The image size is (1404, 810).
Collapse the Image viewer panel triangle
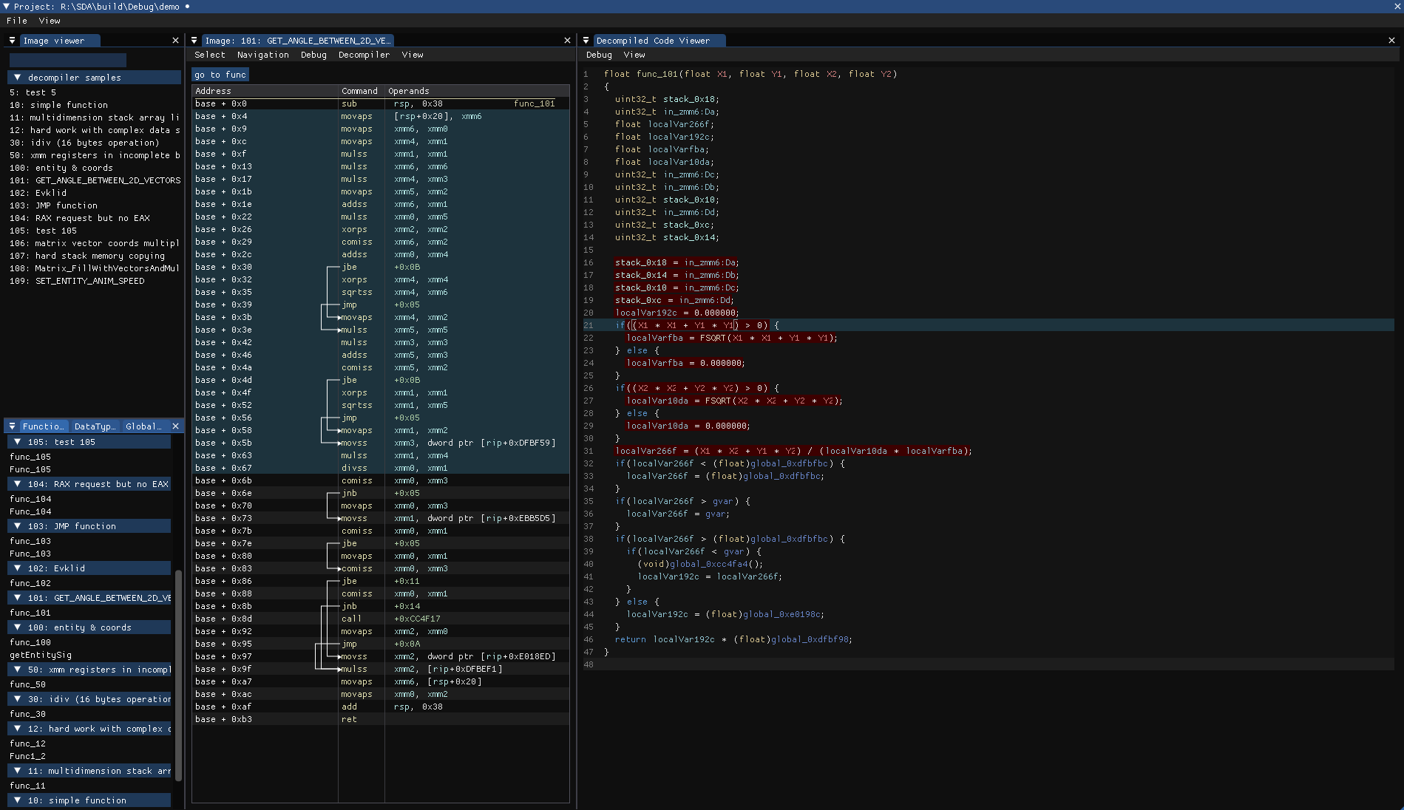[13, 41]
